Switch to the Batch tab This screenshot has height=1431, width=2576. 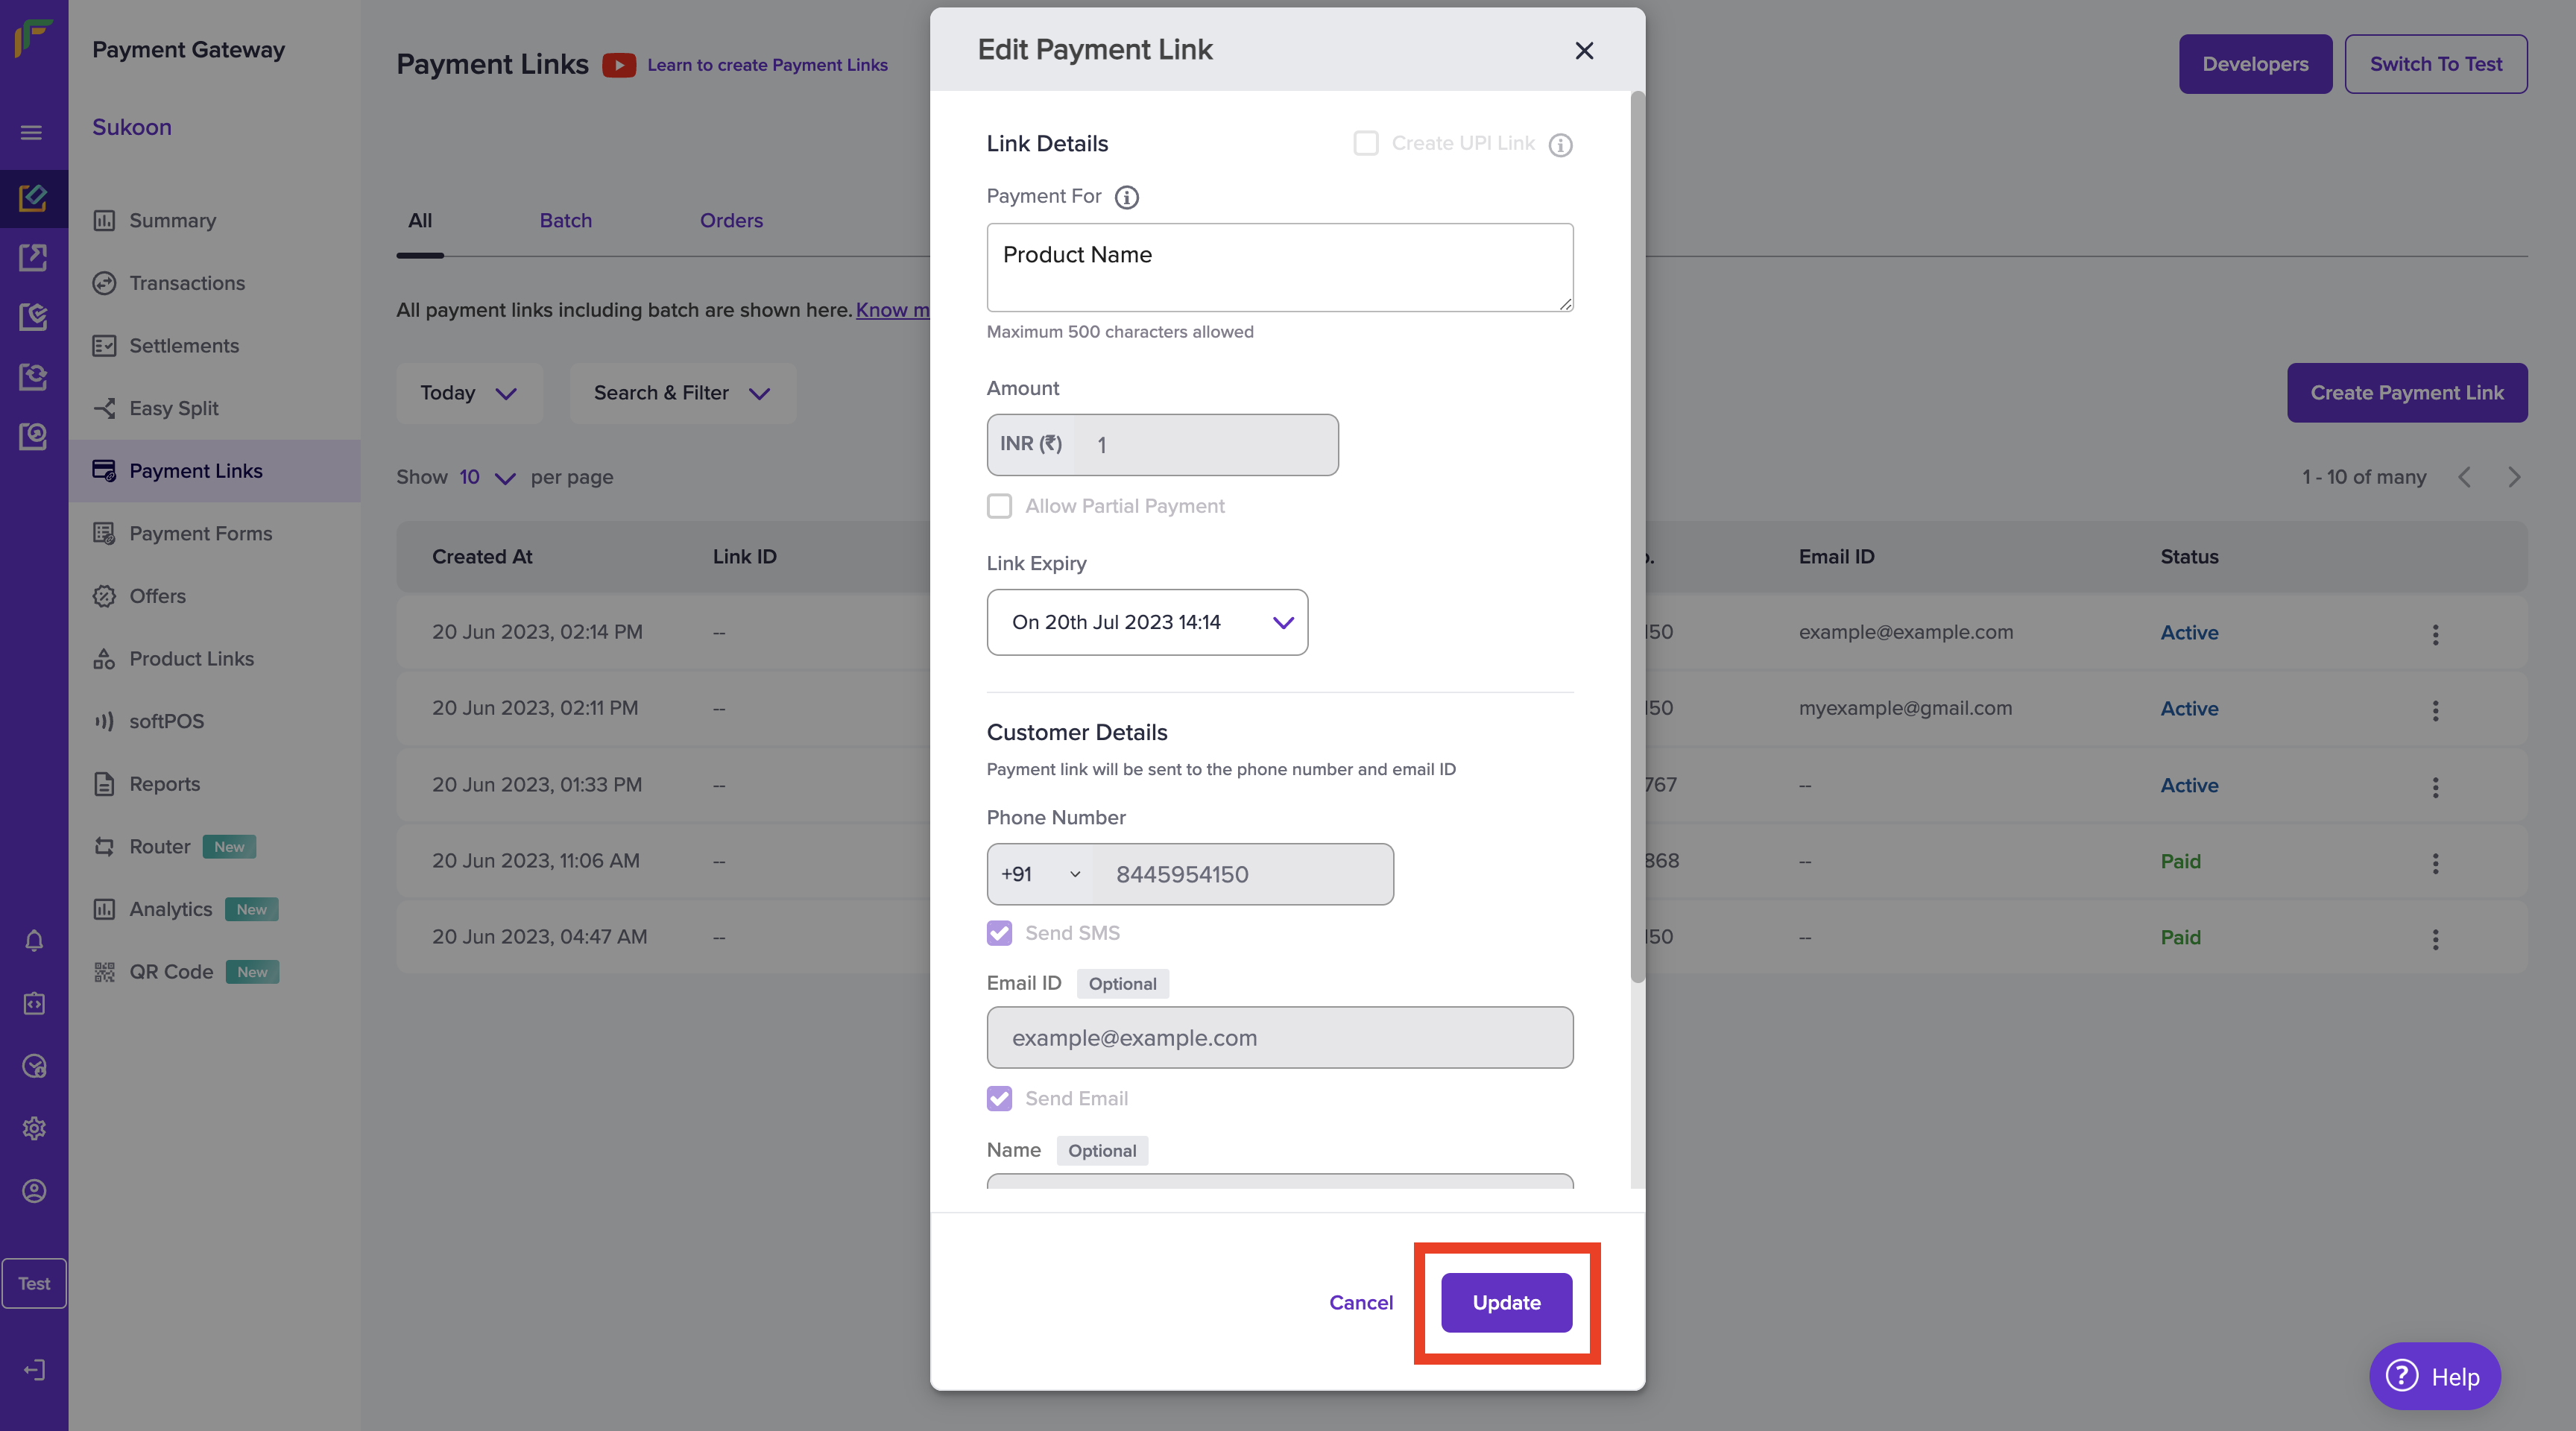(x=565, y=220)
